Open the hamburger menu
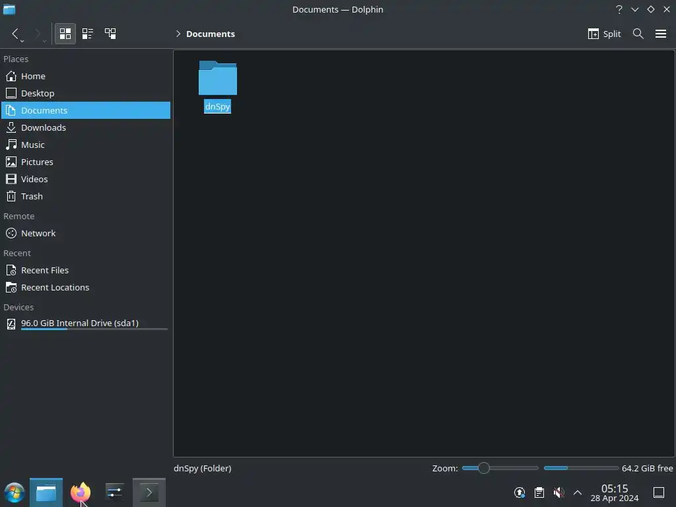The width and height of the screenshot is (676, 507). click(660, 34)
